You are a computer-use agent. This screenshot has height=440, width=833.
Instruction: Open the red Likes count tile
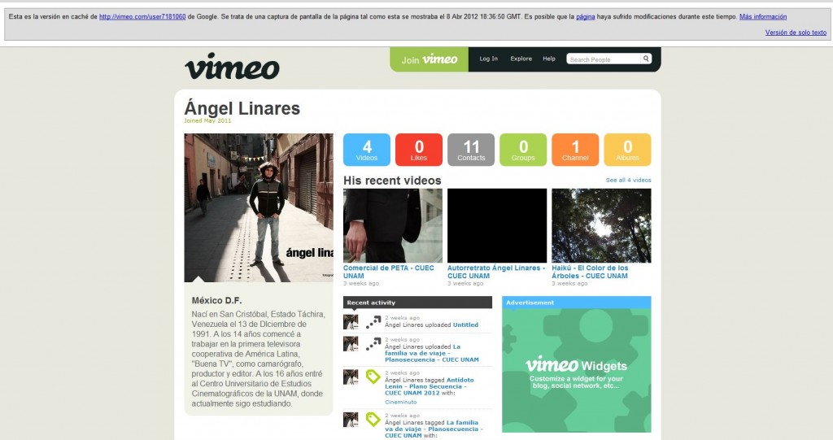pos(419,150)
